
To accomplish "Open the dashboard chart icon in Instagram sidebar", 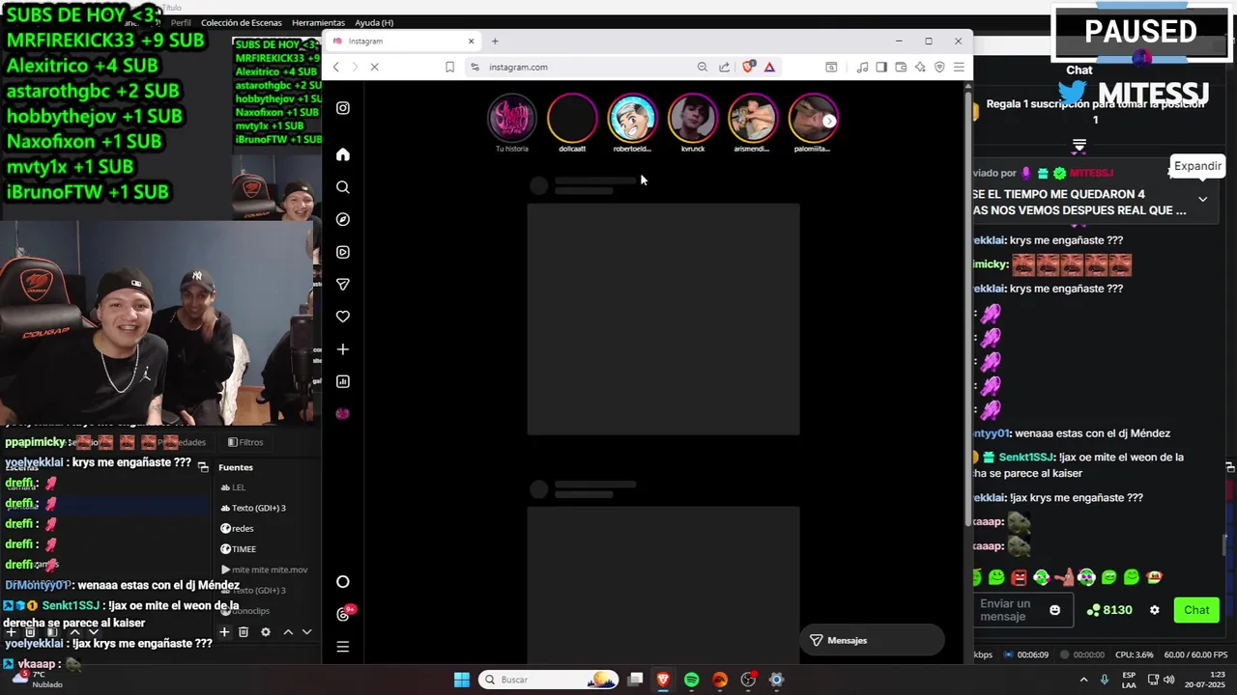I will (342, 381).
